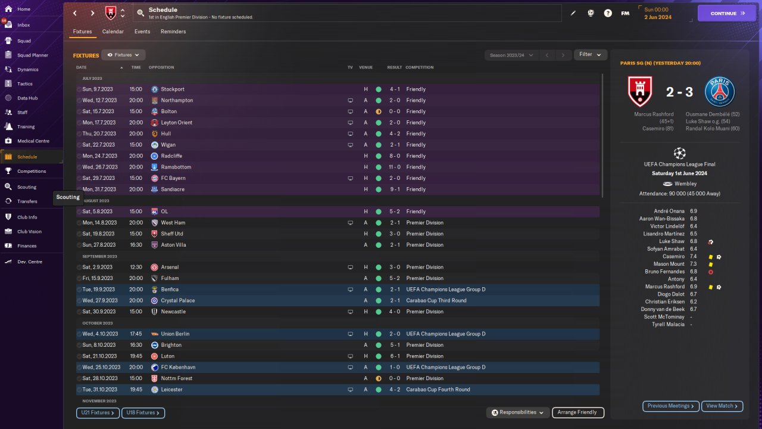
Task: Click the FM logo menu icon
Action: pyautogui.click(x=625, y=13)
